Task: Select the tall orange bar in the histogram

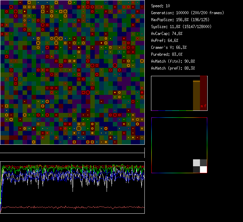Action: coord(196,96)
